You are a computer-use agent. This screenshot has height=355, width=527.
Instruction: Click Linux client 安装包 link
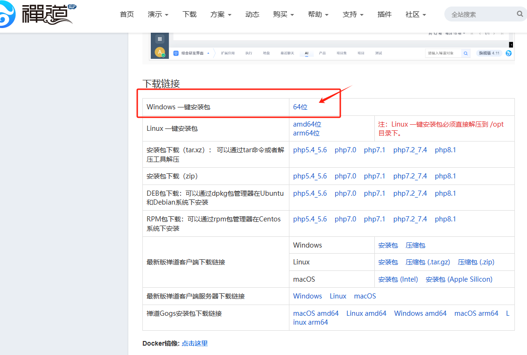tap(388, 262)
